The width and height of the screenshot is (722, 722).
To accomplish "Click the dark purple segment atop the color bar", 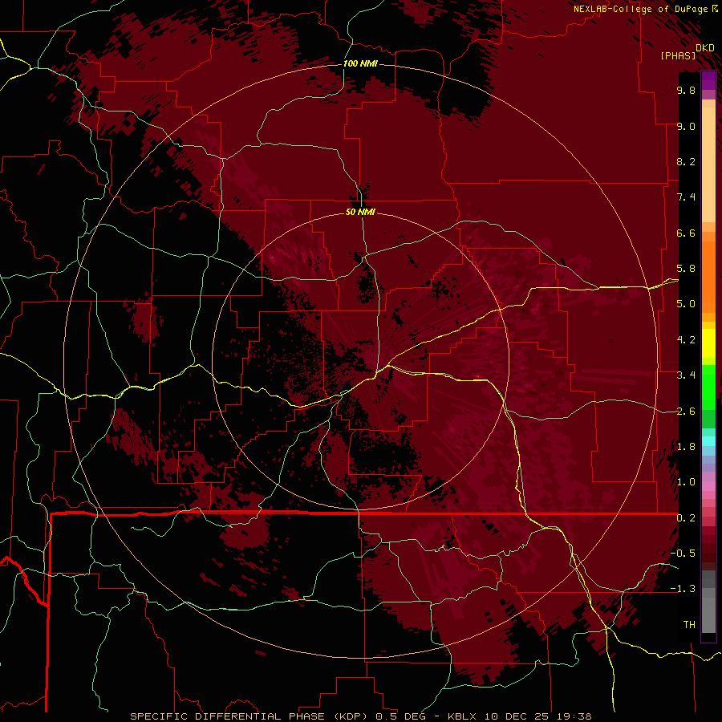I will pyautogui.click(x=708, y=80).
